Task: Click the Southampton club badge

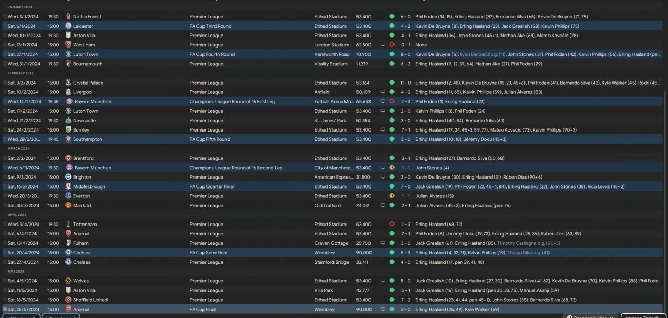Action: (68, 139)
